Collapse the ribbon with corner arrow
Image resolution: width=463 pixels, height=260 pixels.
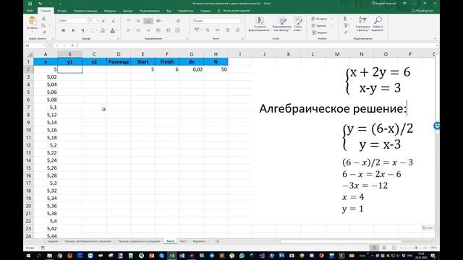[x=435, y=38]
